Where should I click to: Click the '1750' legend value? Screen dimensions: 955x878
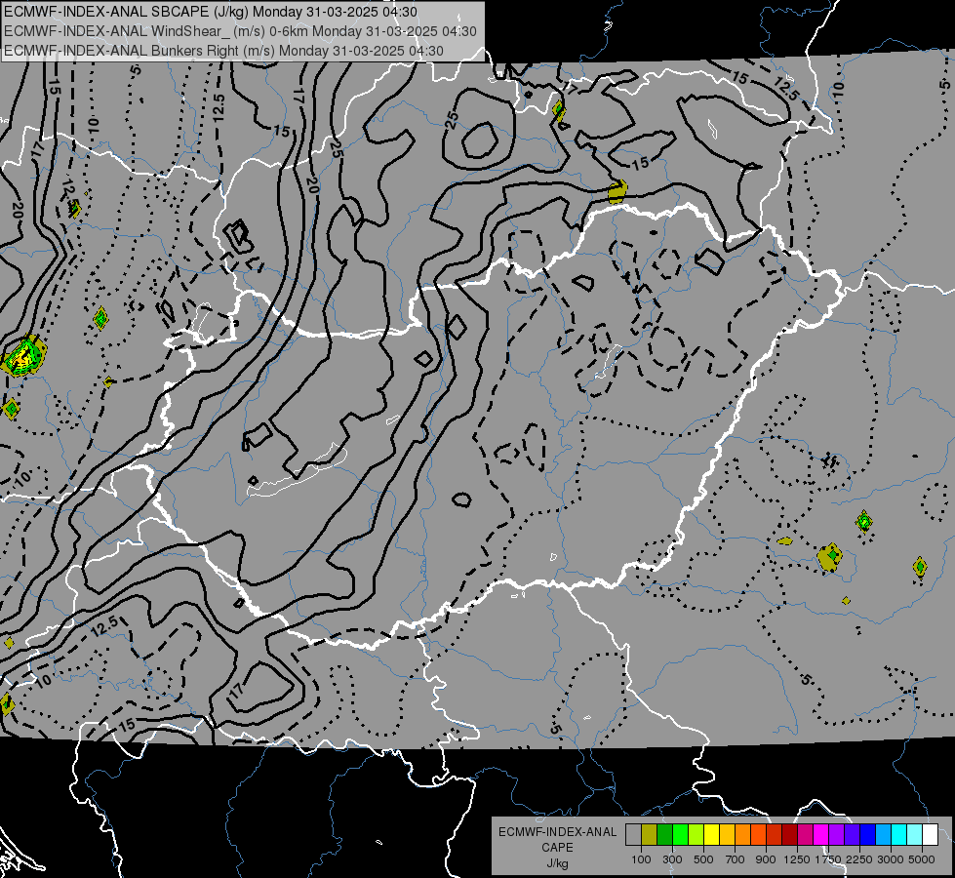(x=828, y=859)
